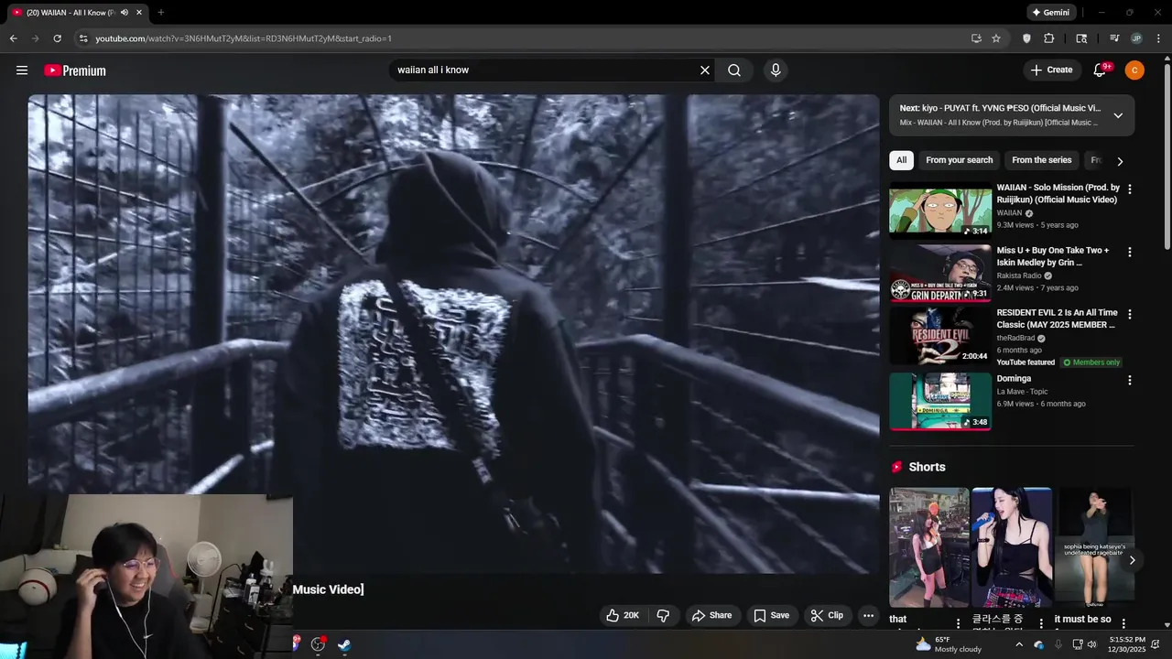Screen dimensions: 1172x659
Task: Run search with the magnifier button
Action: point(734,70)
